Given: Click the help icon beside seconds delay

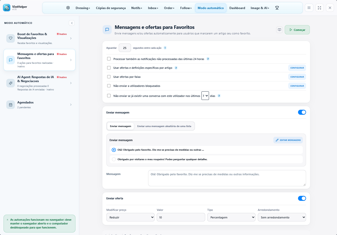Looking at the screenshot, I should point(165,48).
